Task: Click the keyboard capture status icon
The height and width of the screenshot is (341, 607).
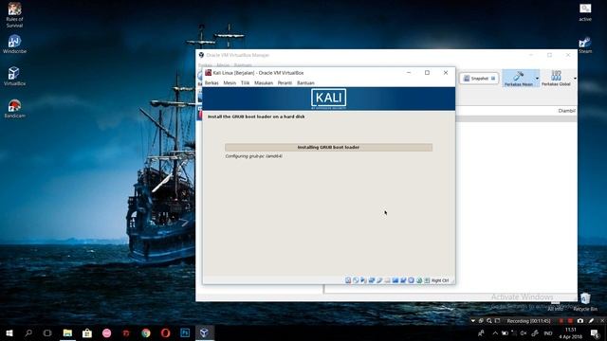Action: pyautogui.click(x=427, y=280)
